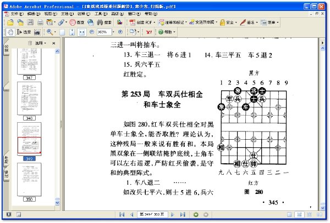Screen dimensions: 330x223
Task: Open the 发送供审阅 dropdown
Action: point(204,22)
